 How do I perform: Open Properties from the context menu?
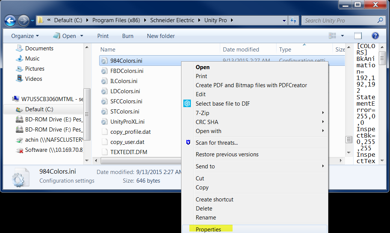(255, 229)
